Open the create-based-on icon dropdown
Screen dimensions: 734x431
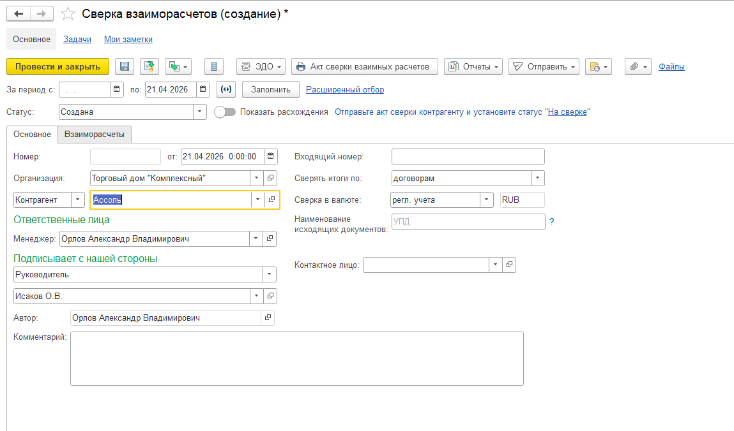click(178, 66)
